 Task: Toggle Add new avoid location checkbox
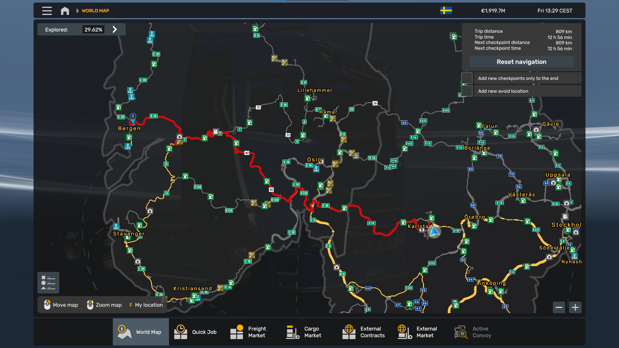coord(467,91)
